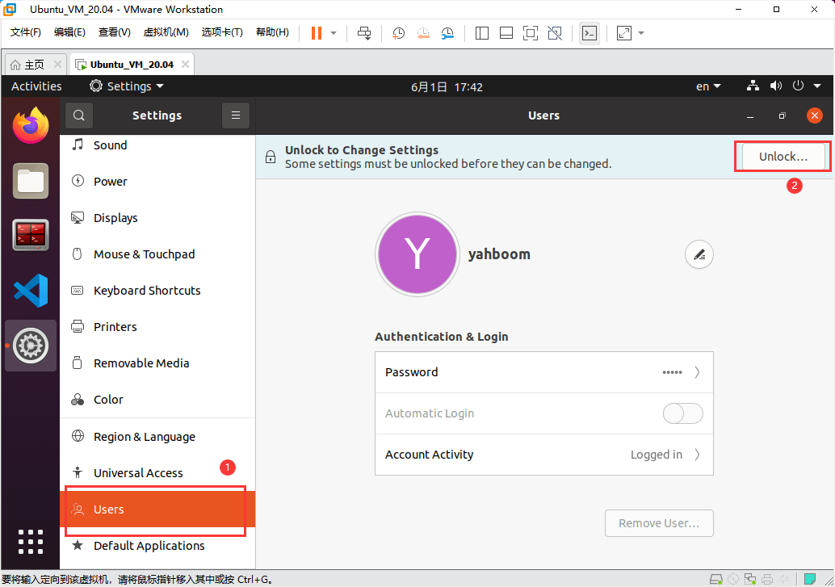
Task: Click the stretch guest display icon
Action: tap(624, 33)
